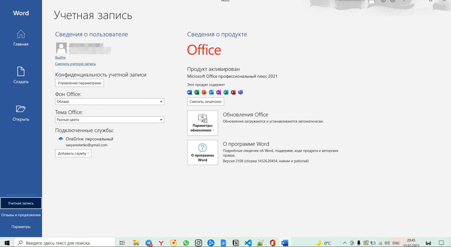Open the Word taskbar icon
Image resolution: width=451 pixels, height=247 pixels.
pos(285,243)
